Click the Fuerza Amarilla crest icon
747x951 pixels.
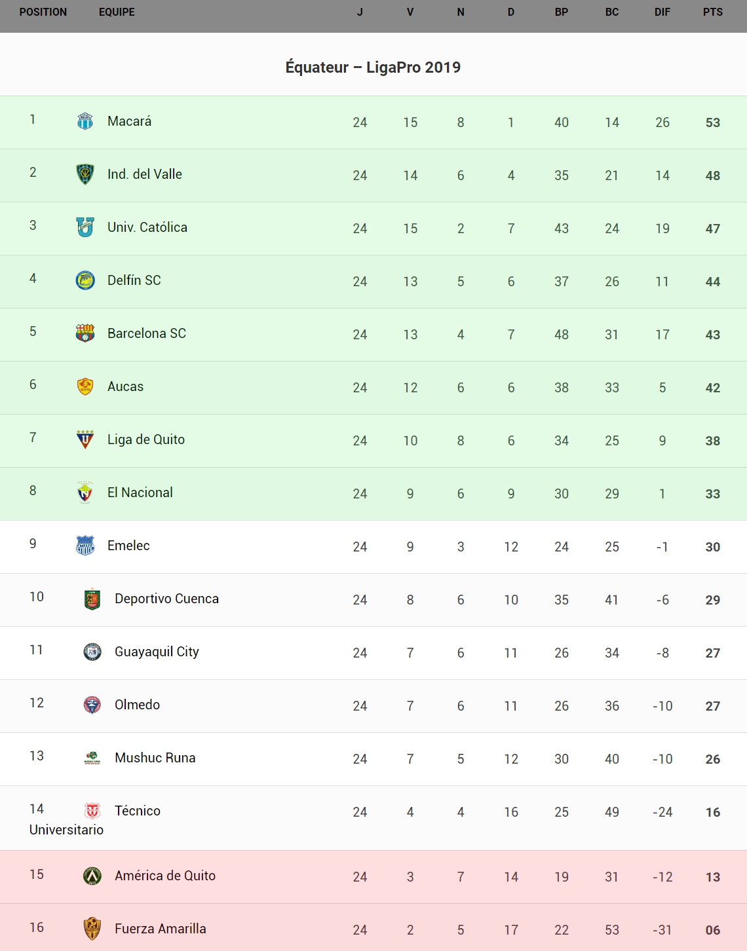coord(92,929)
